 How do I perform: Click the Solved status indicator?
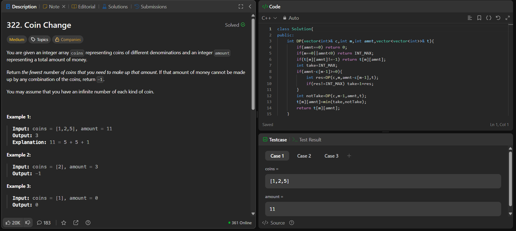click(x=235, y=25)
